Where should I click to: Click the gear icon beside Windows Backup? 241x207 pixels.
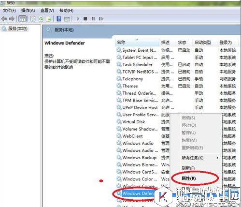click(119, 158)
